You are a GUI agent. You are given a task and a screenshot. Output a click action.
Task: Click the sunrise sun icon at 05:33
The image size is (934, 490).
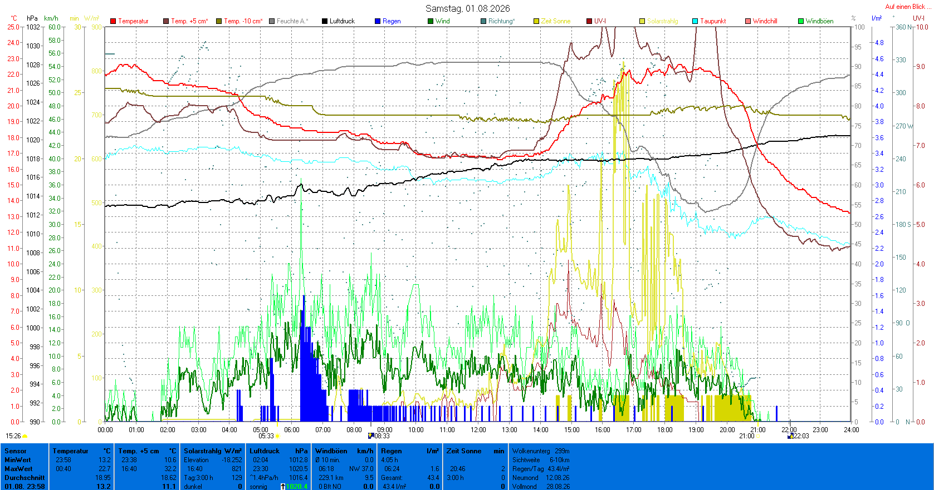coord(277,436)
